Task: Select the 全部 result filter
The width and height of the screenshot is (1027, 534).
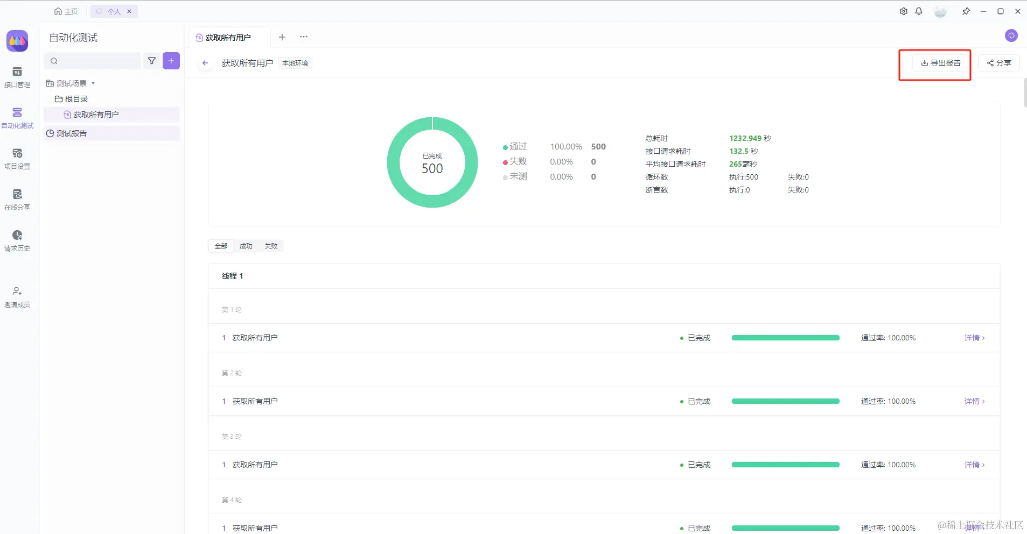Action: [221, 246]
